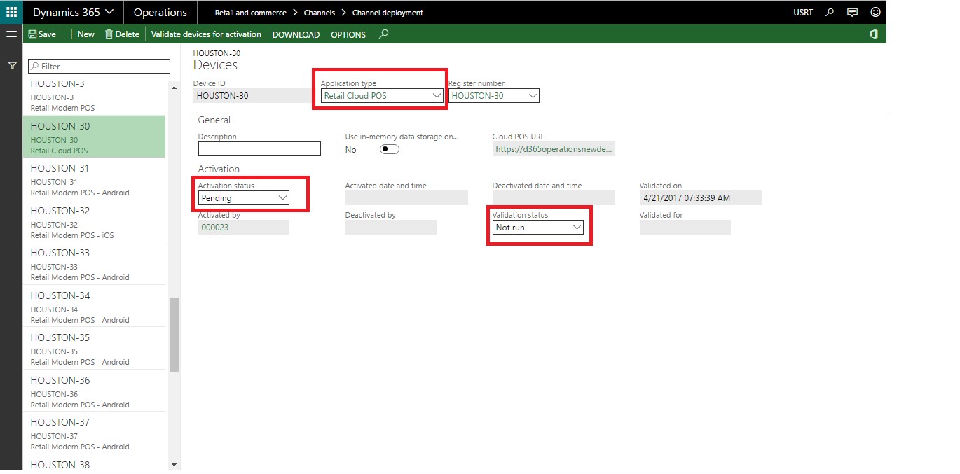Select HOUSTON-37 in device list
960x474 pixels.
coord(95,433)
